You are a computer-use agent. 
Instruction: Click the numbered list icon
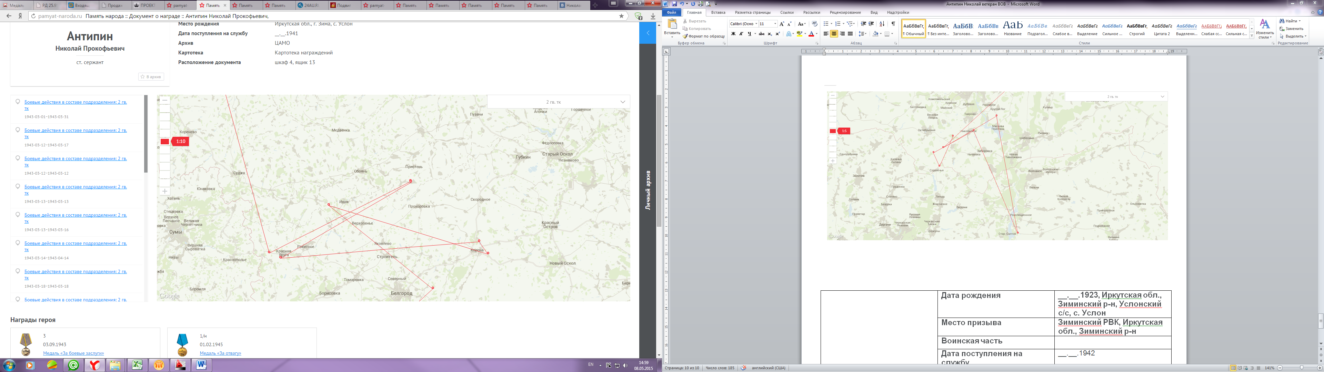tap(838, 24)
